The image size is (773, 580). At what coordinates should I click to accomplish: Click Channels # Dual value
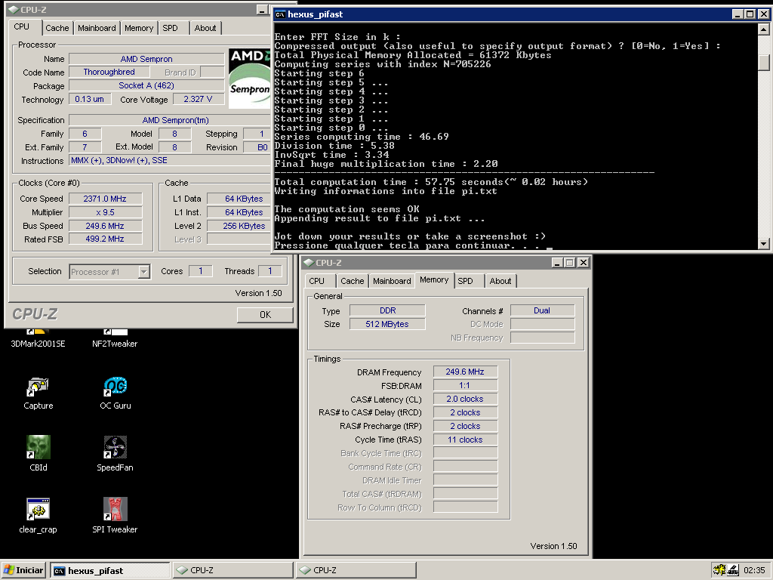(x=542, y=310)
